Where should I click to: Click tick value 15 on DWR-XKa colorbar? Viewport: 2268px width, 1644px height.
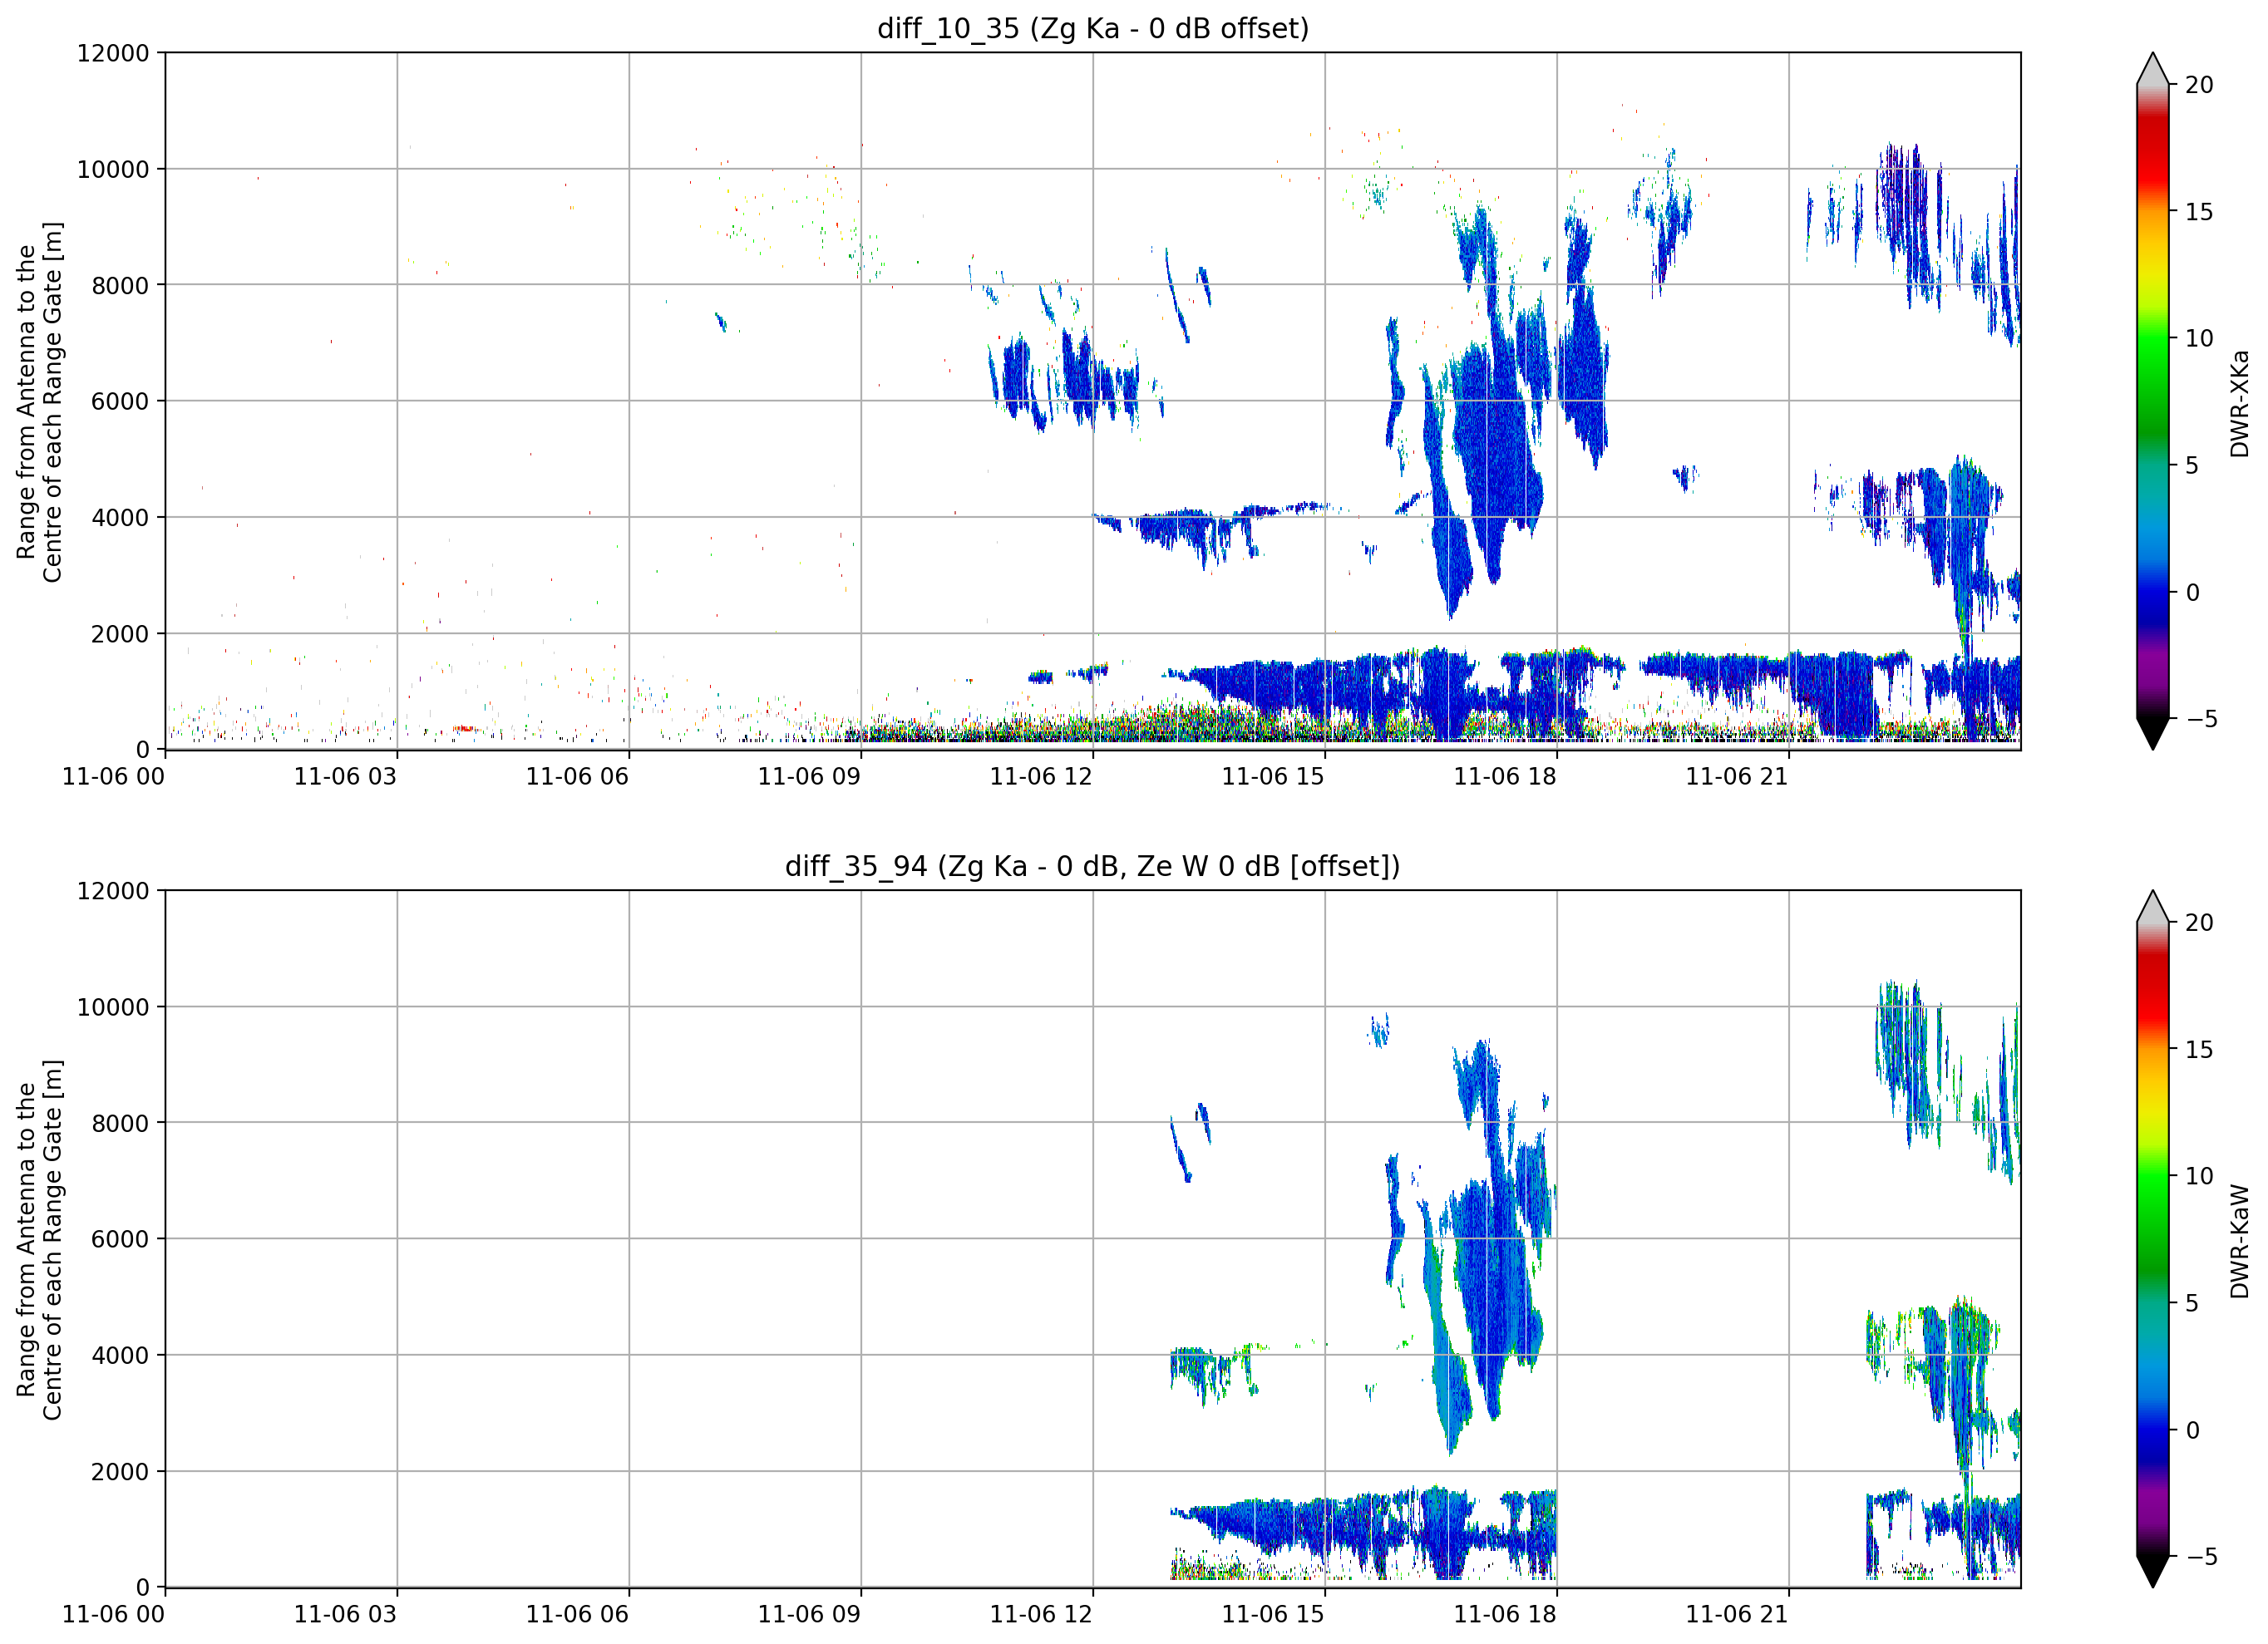pos(2199,212)
